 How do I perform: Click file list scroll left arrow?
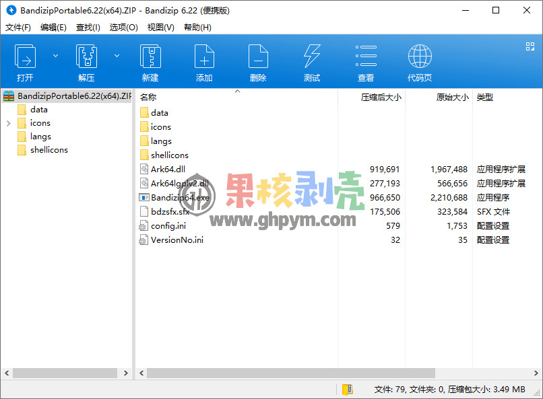coord(141,373)
